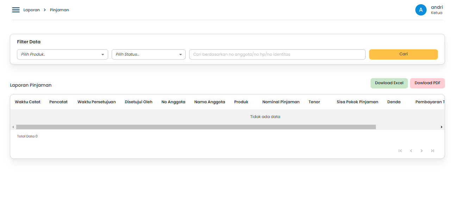The image size is (459, 211).
Task: Open the Pilih Produk dropdown
Action: 62,54
